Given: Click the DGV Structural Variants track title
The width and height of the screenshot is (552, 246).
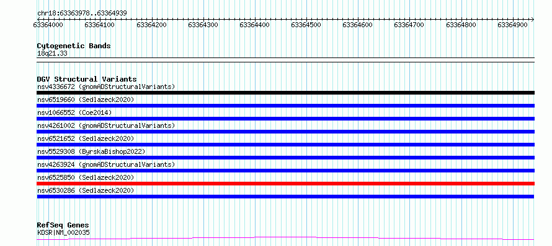Looking at the screenshot, I should pos(87,79).
